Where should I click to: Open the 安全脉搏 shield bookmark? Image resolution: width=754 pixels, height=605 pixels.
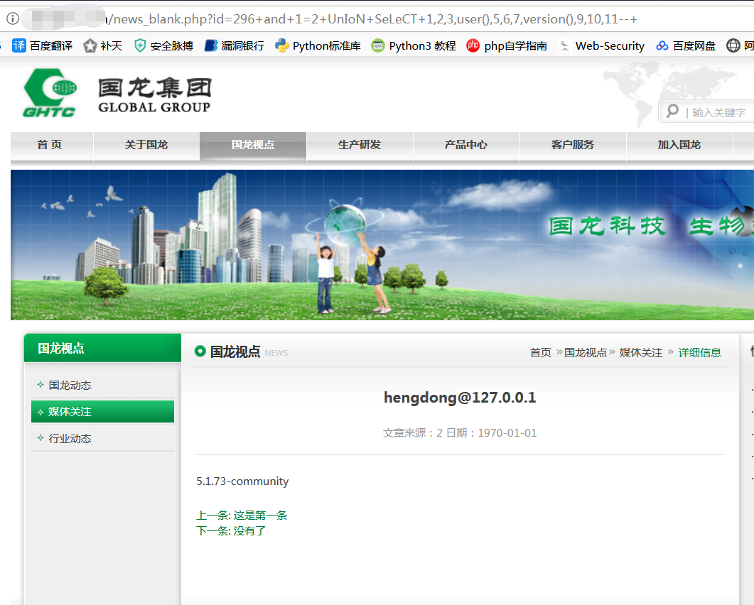tap(163, 45)
